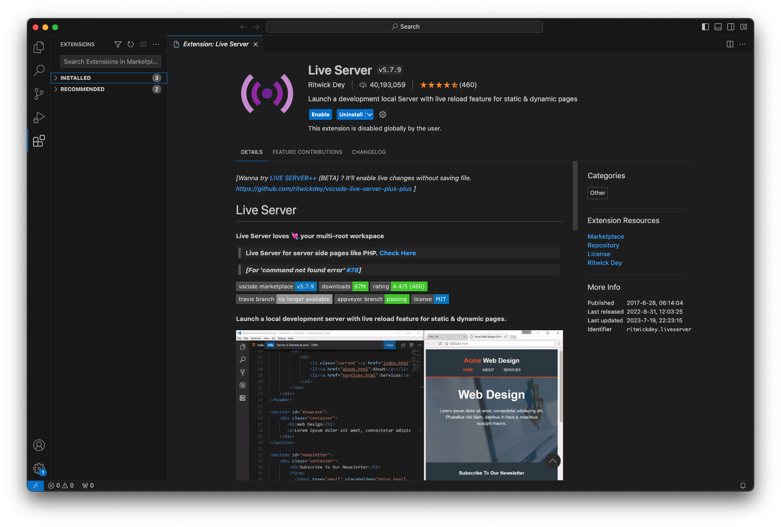Open Run and Debug view
Screen dimensions: 781x527
[x=39, y=117]
